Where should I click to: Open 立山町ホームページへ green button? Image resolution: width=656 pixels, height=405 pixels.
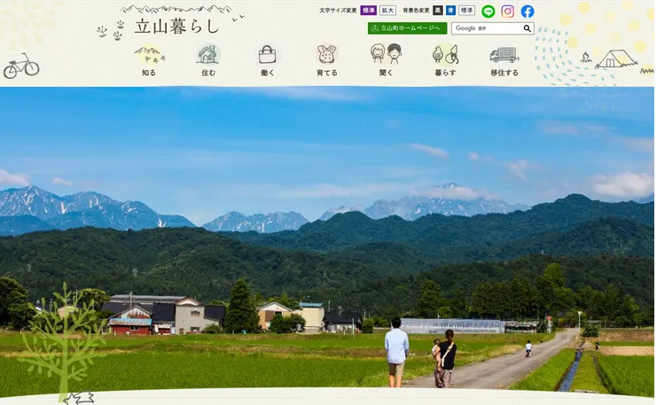(407, 28)
